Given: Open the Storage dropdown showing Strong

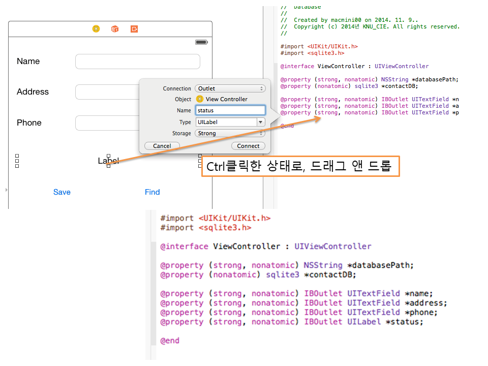Looking at the screenshot, I should pyautogui.click(x=230, y=133).
